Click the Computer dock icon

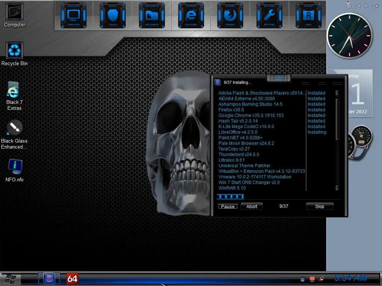tap(73, 15)
